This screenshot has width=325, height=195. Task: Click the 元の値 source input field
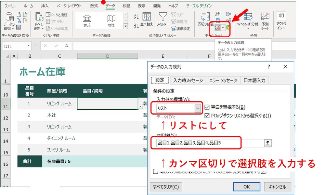[x=210, y=143]
